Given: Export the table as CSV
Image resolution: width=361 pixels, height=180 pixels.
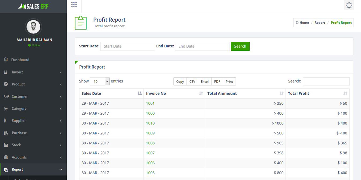Looking at the screenshot, I should pyautogui.click(x=192, y=82).
